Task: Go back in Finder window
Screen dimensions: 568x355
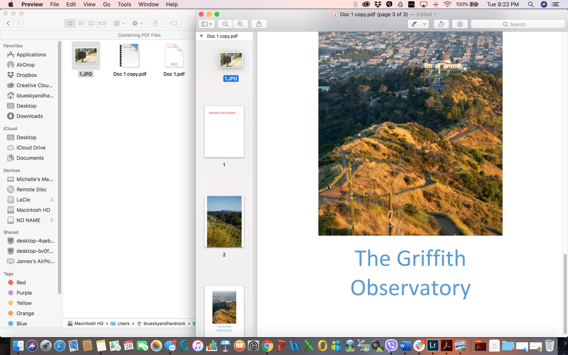Action: 9,23
